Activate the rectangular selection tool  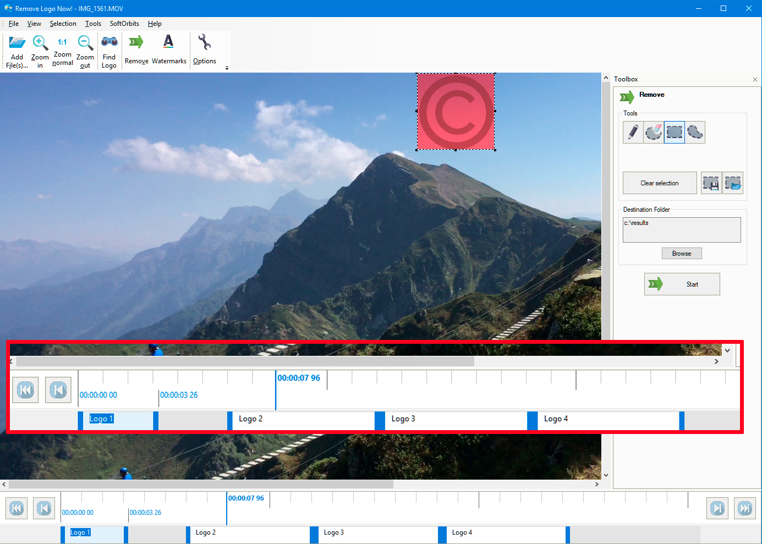click(675, 132)
